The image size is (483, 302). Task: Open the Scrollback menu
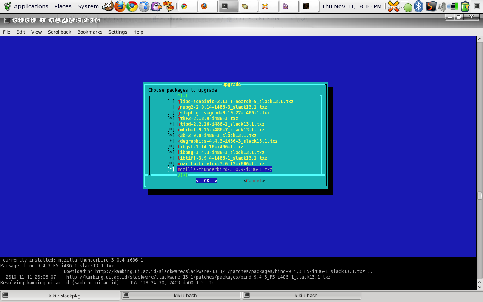(60, 32)
